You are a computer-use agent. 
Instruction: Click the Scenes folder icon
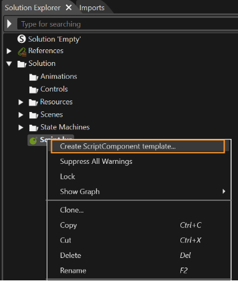click(34, 115)
